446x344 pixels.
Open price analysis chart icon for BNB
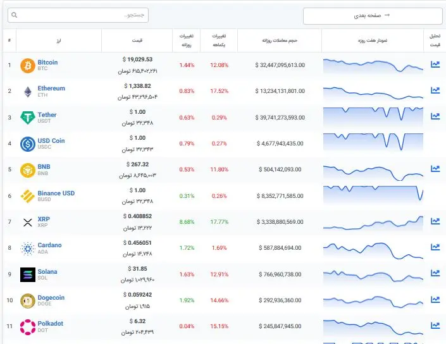(x=435, y=169)
